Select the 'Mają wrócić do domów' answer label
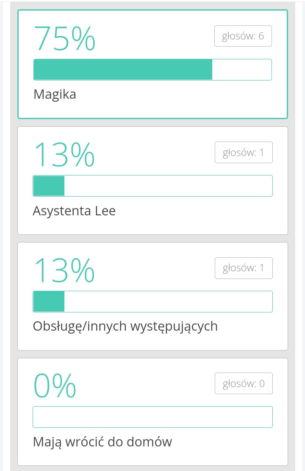Screen dimensions: 305x471 (103, 442)
